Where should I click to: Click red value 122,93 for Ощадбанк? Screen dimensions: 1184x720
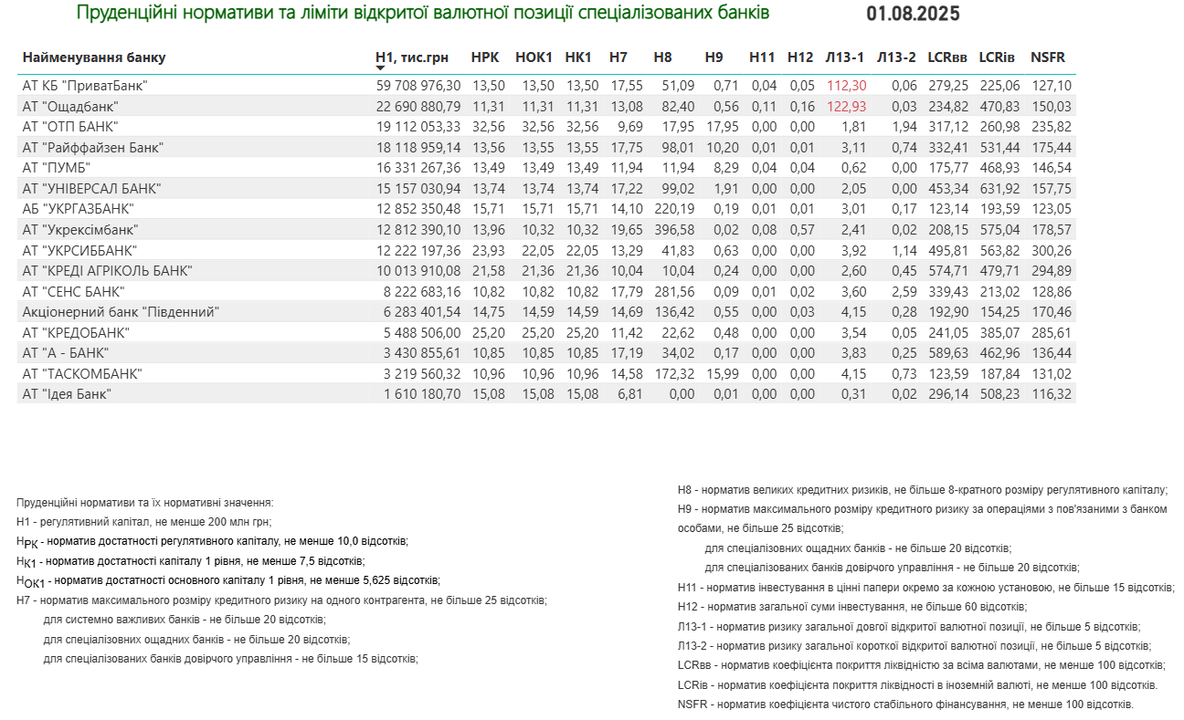(x=847, y=107)
